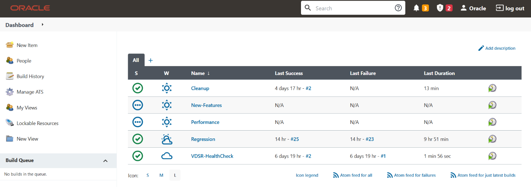Viewport: 531px width, 187px height.
Task: Click the Add description link
Action: pos(497,48)
